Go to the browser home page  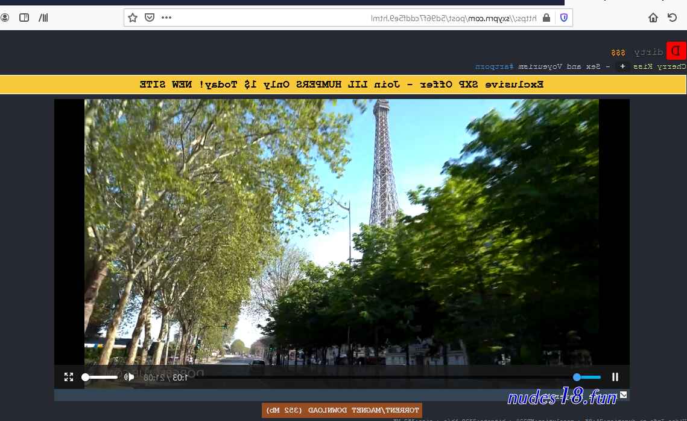pos(653,18)
